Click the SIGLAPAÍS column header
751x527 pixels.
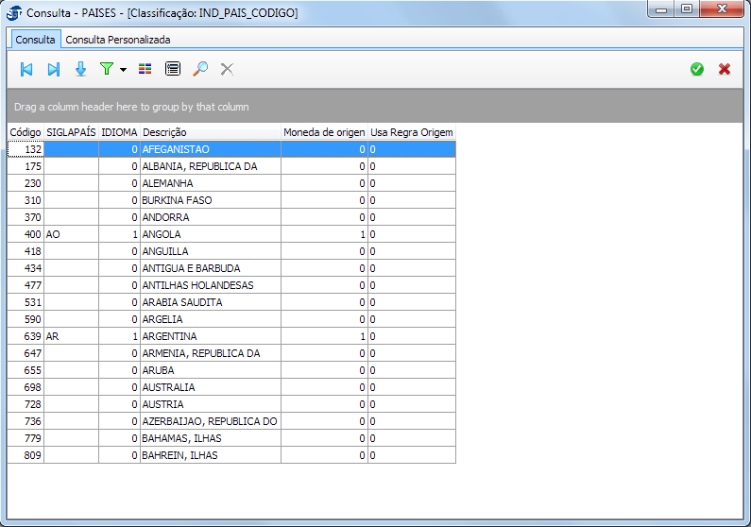[x=71, y=132]
